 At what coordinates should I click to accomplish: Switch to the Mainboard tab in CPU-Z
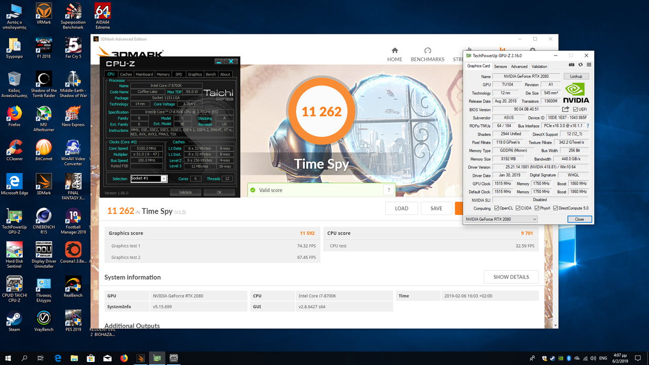click(145, 74)
